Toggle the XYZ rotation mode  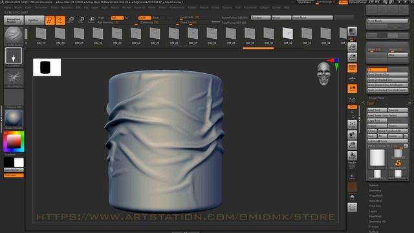352,107
